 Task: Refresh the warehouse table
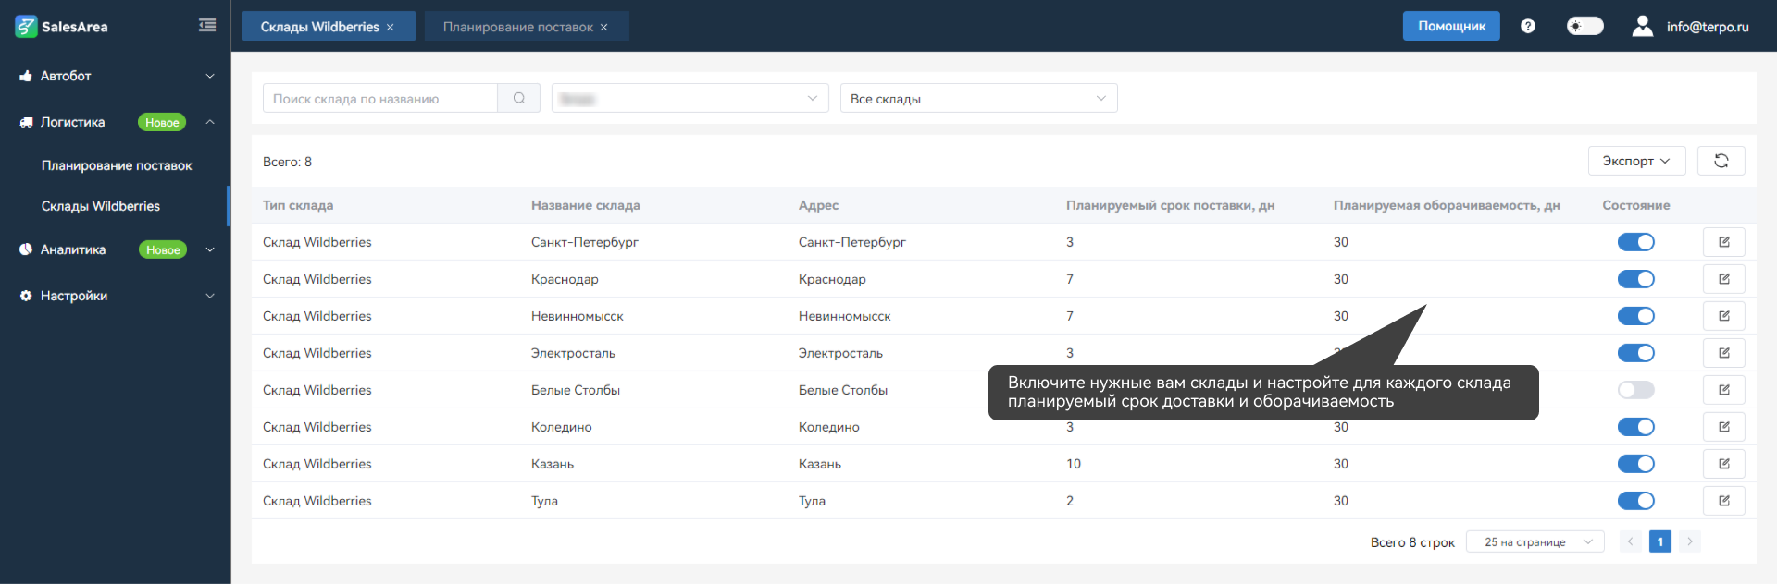click(1721, 161)
